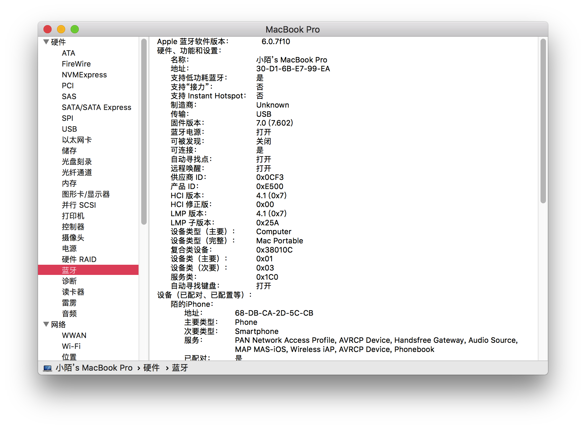
Task: Select 控制器 in the sidebar
Action: point(73,227)
